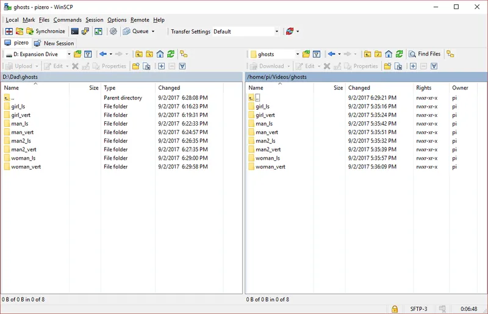Create new folder in the remote panel

388,66
